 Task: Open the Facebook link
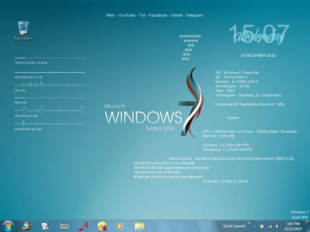point(158,15)
